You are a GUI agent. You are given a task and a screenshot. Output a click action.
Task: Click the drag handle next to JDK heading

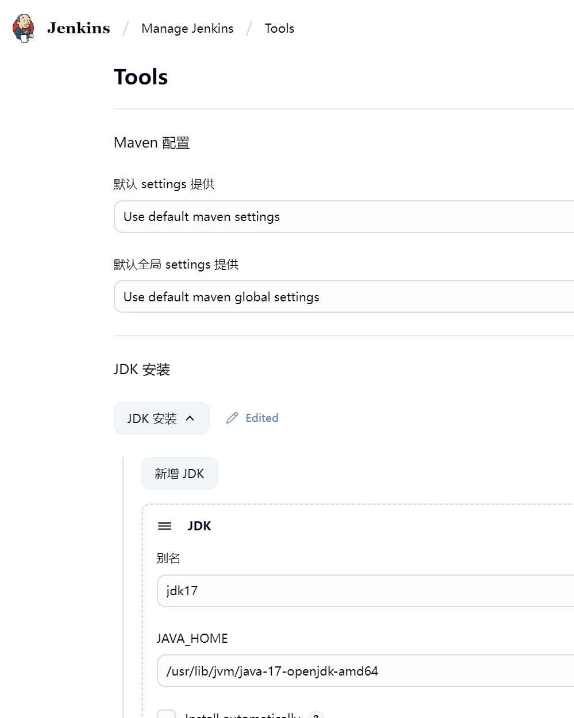coord(164,526)
